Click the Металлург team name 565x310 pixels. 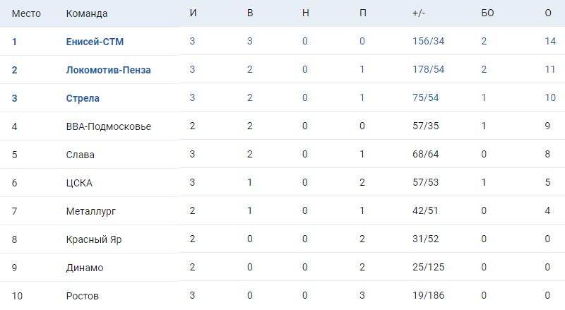coord(90,211)
